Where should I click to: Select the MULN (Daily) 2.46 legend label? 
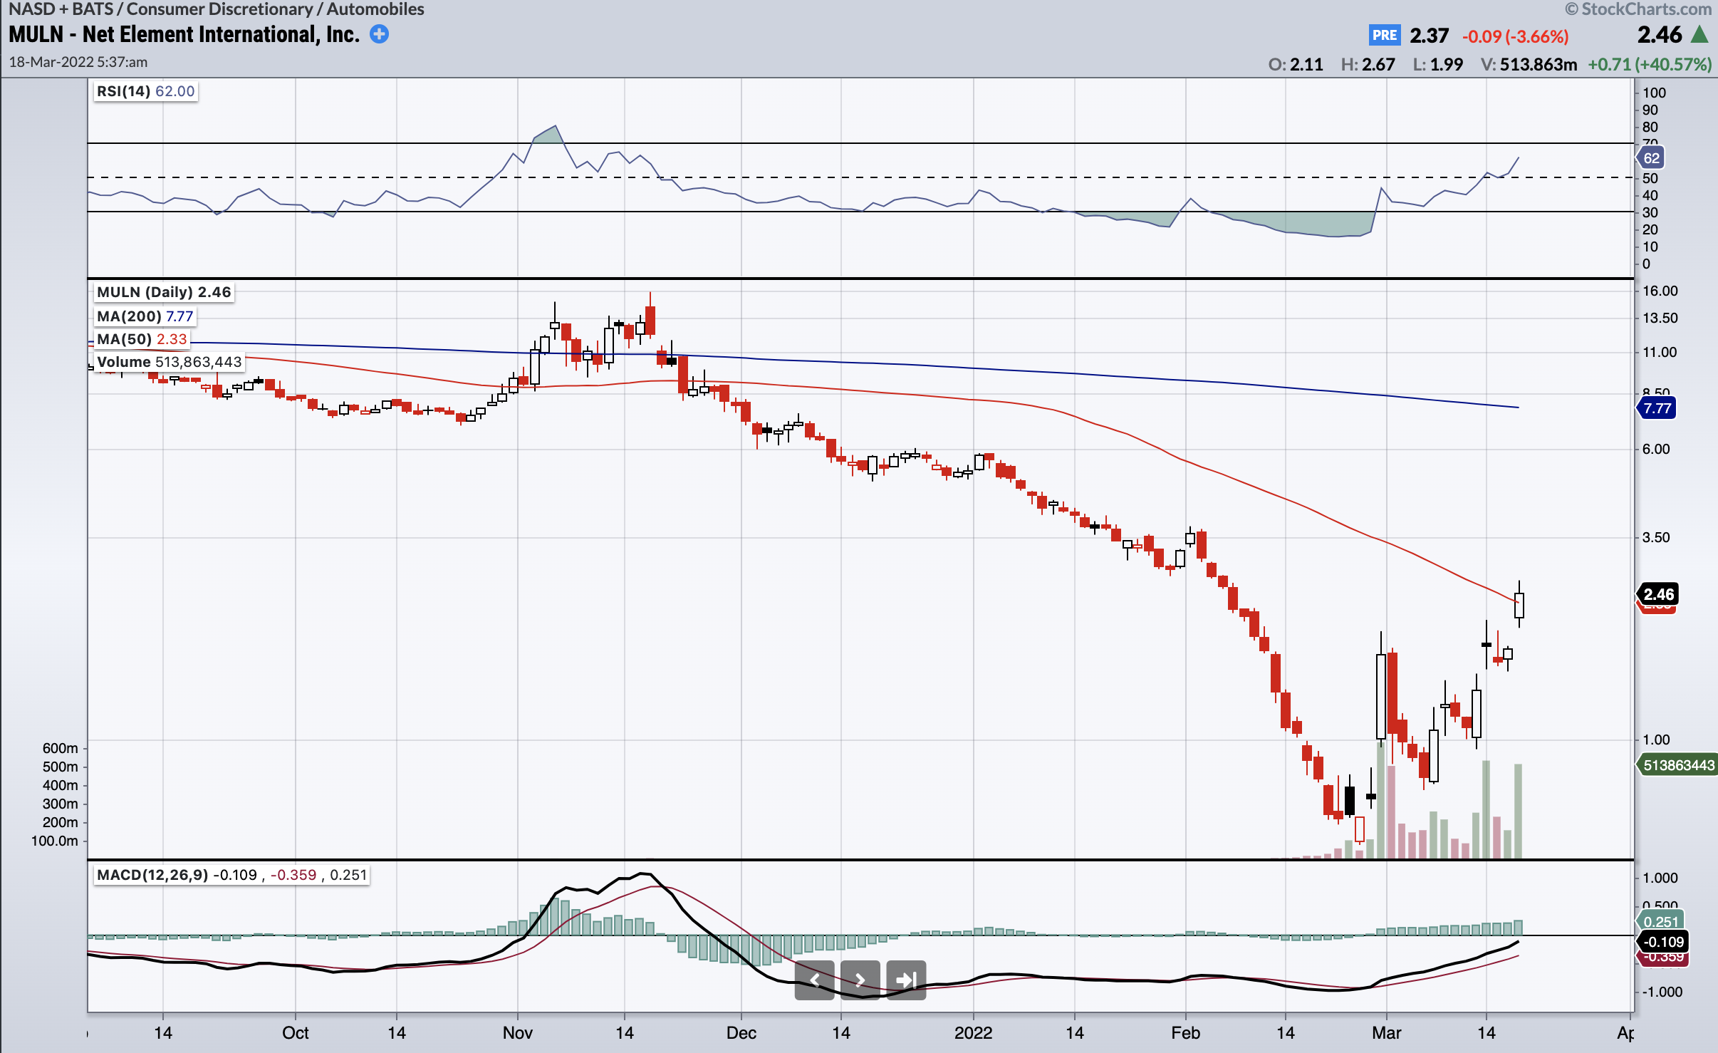[164, 292]
